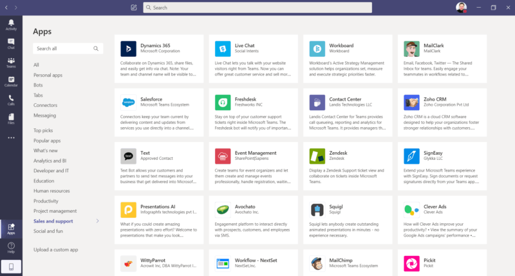Image resolution: width=515 pixels, height=276 pixels.
Task: Click the Zendesk app icon
Action: [x=317, y=156]
